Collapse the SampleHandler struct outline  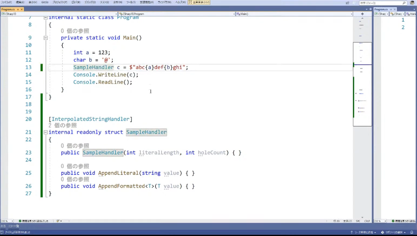[46, 132]
